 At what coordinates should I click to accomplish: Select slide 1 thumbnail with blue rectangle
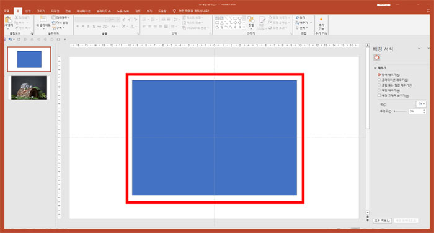29,59
